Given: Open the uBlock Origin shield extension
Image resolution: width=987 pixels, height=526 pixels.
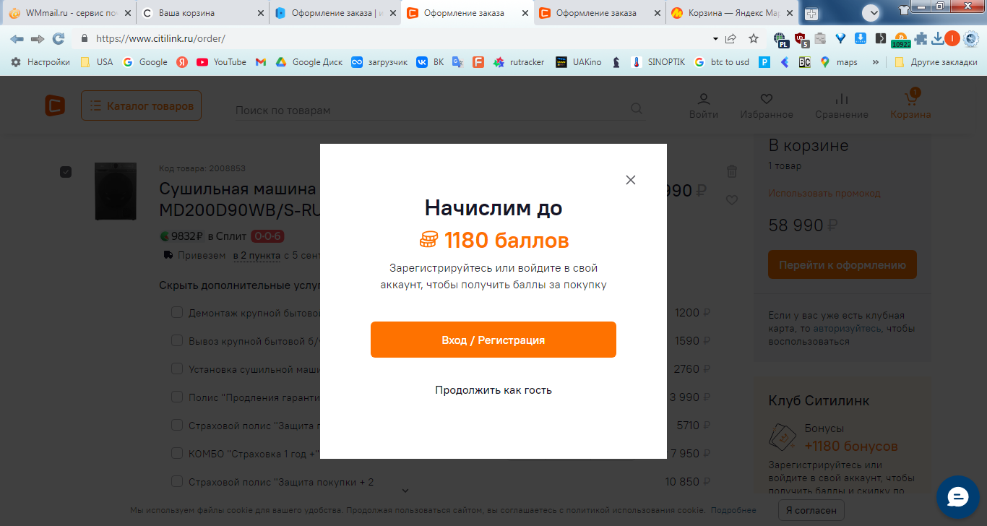Looking at the screenshot, I should pyautogui.click(x=801, y=39).
